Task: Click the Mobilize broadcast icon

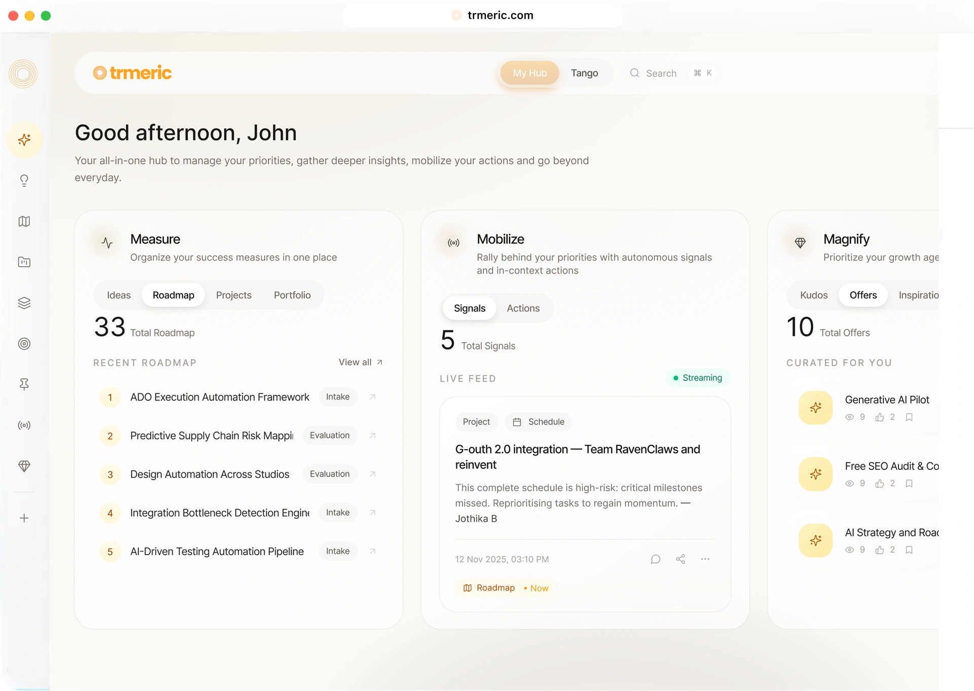Action: pyautogui.click(x=454, y=243)
